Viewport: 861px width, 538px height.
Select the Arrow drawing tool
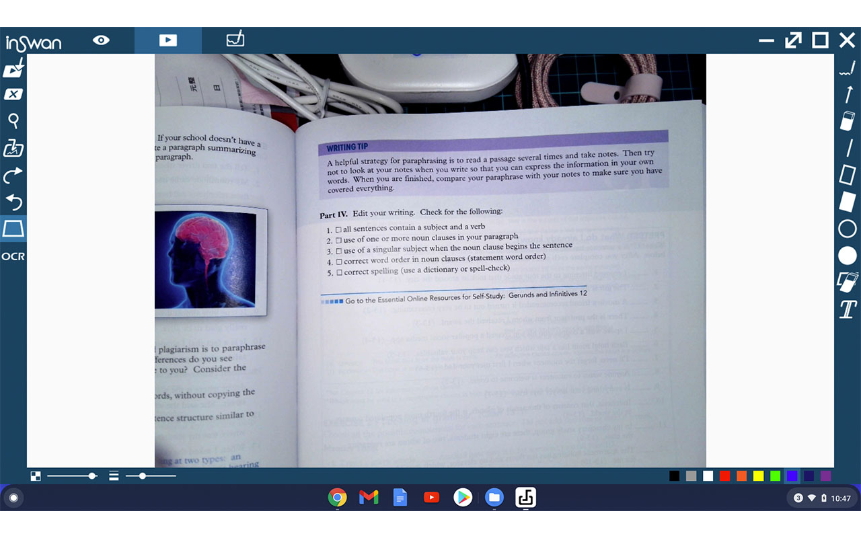point(846,94)
